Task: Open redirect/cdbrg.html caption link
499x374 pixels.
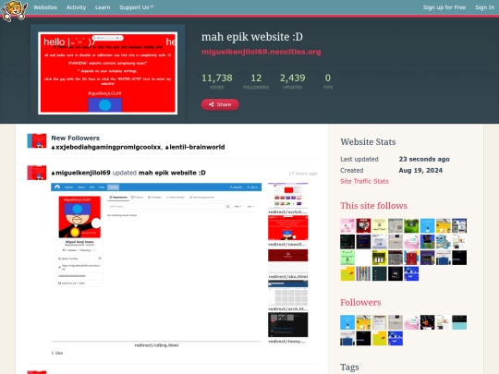Action: point(156,345)
